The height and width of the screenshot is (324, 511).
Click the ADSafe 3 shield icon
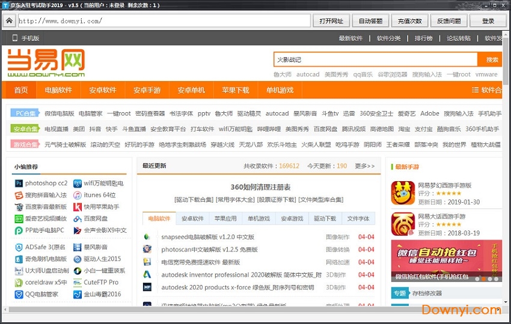[19, 247]
